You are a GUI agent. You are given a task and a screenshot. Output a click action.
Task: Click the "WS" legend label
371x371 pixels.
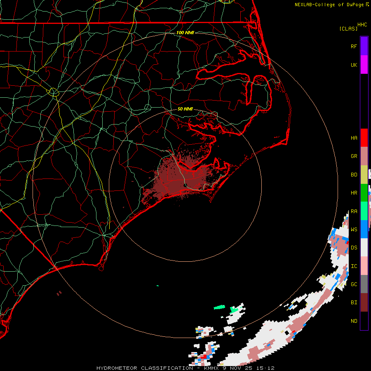point(354,230)
